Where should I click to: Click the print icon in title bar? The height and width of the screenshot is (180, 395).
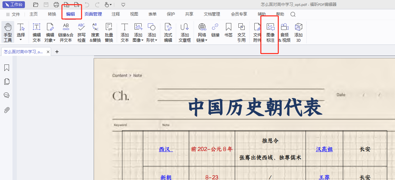56,5
